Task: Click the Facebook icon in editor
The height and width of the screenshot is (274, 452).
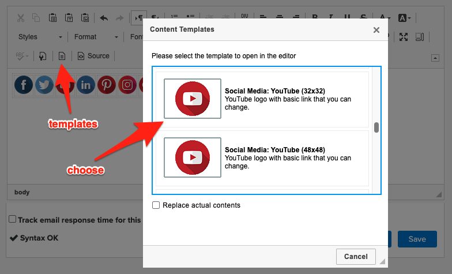Action: [24, 85]
